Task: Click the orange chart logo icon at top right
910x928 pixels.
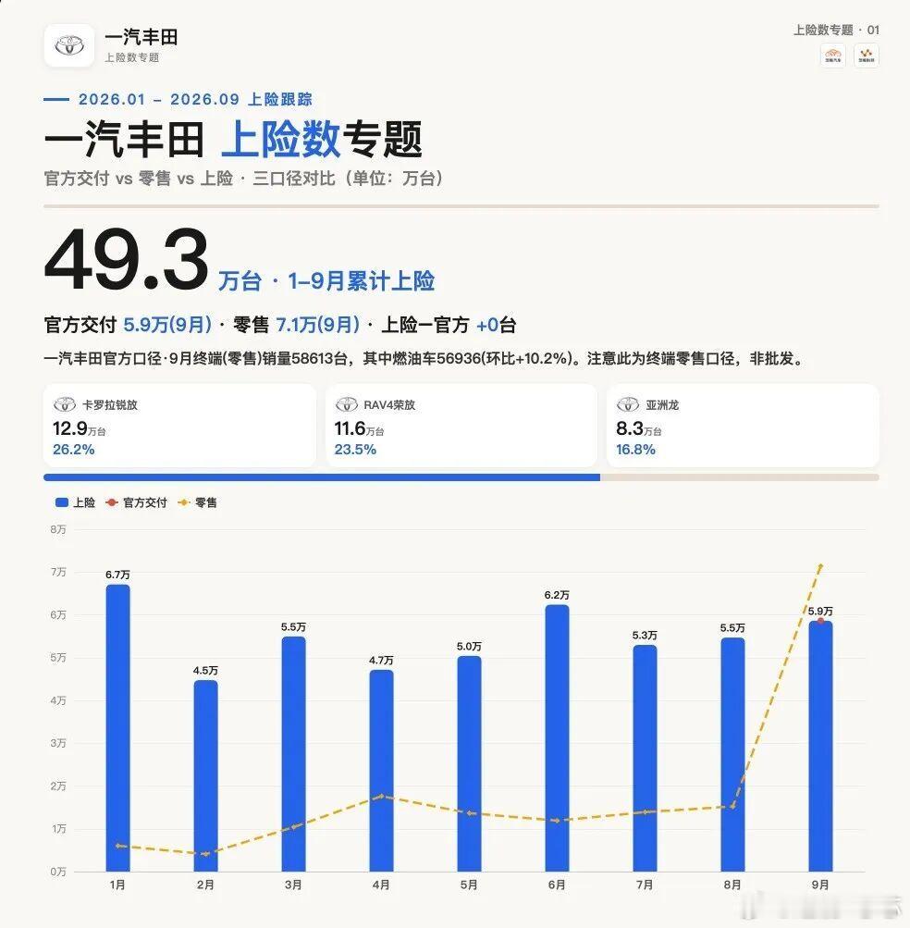Action: [867, 56]
